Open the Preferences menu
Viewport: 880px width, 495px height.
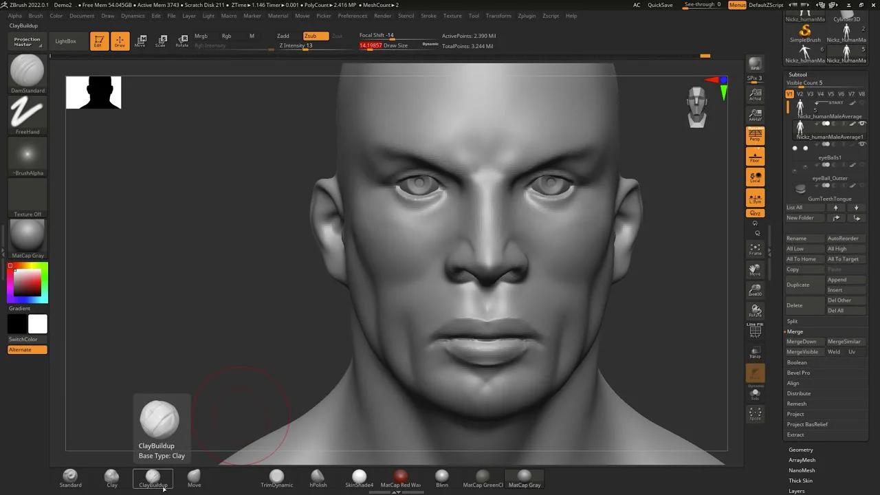click(352, 16)
